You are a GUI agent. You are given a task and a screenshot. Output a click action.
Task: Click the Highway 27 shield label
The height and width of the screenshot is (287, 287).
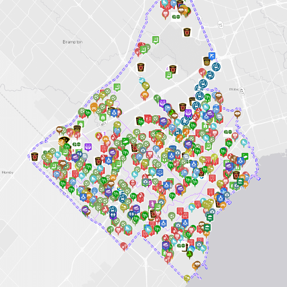pos(220,24)
